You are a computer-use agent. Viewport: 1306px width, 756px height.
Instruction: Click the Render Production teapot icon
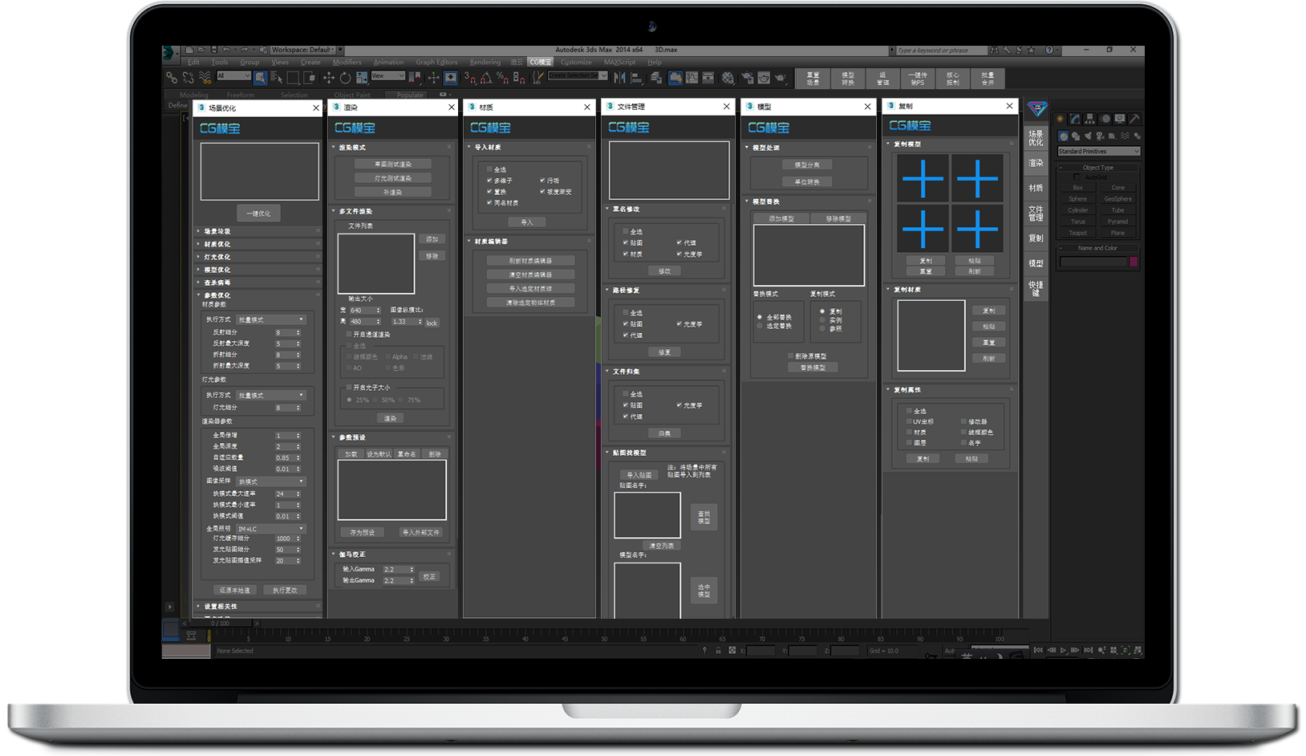[780, 78]
